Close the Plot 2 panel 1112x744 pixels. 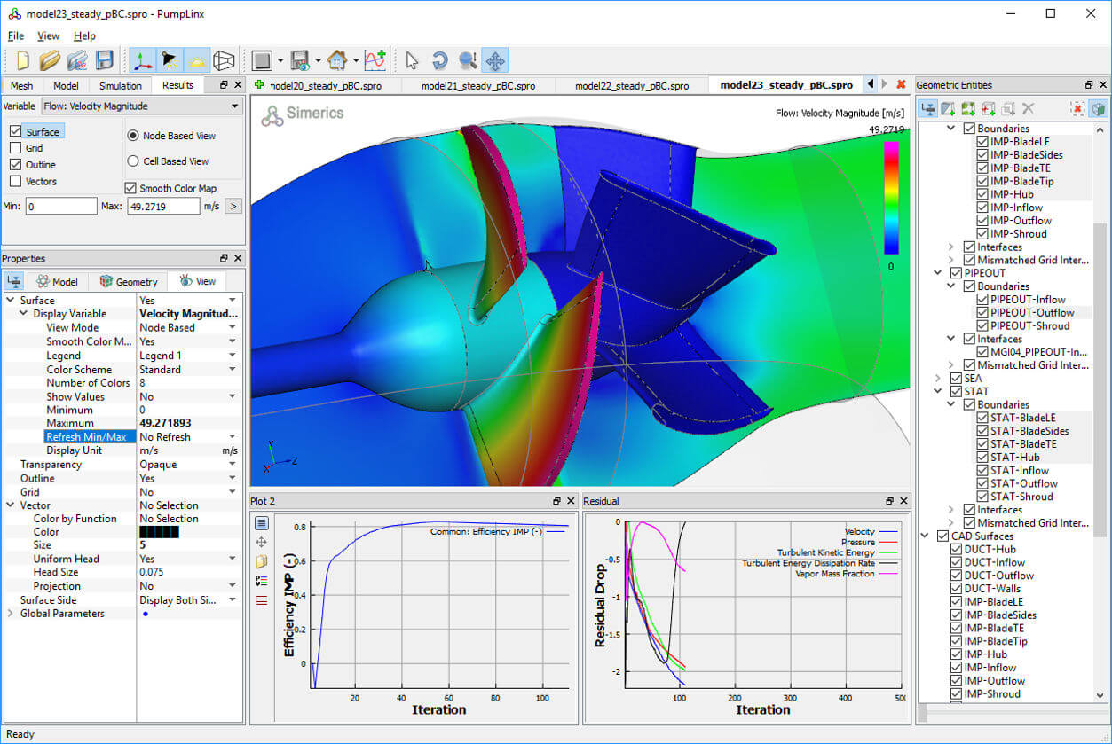(570, 502)
